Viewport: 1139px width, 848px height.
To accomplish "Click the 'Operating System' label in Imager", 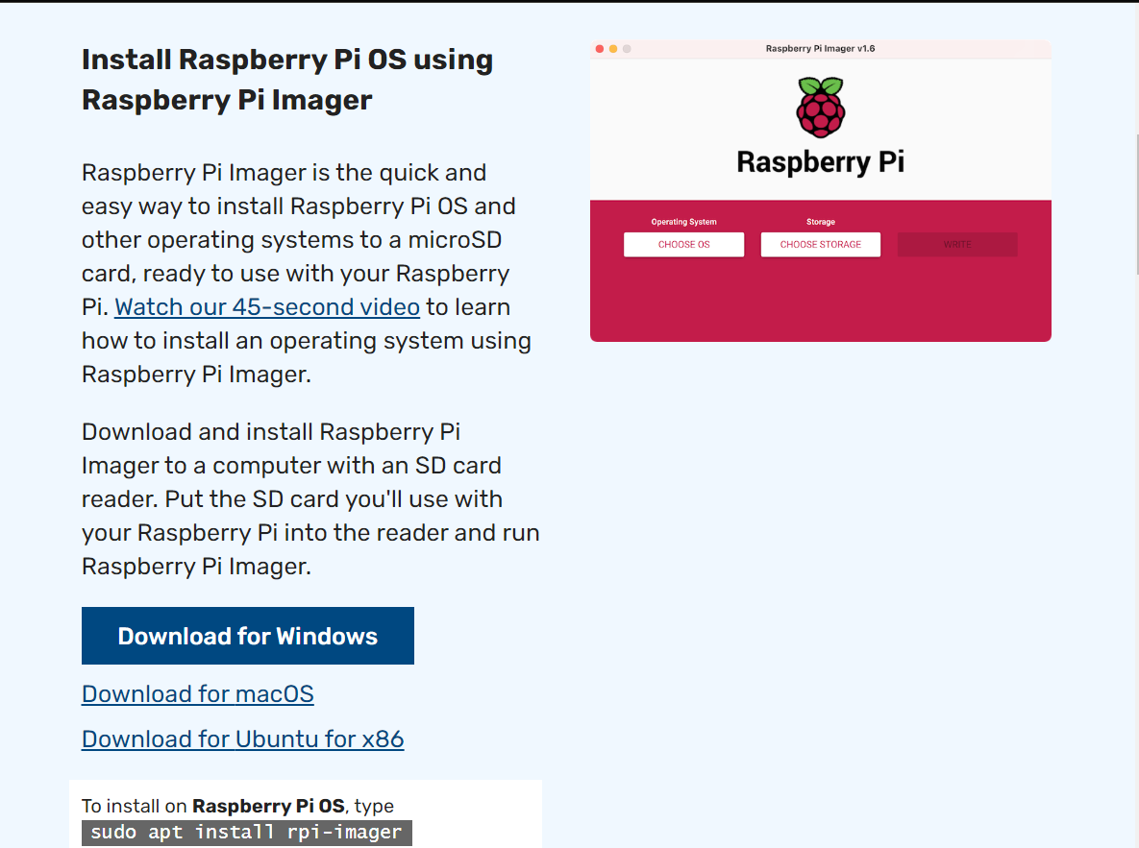I will 683,222.
